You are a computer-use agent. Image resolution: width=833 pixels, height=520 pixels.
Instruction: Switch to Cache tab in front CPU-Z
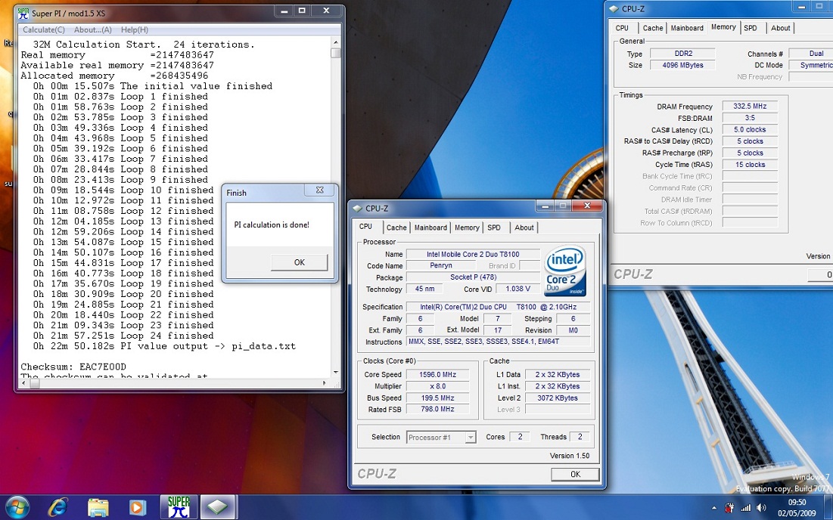click(396, 227)
